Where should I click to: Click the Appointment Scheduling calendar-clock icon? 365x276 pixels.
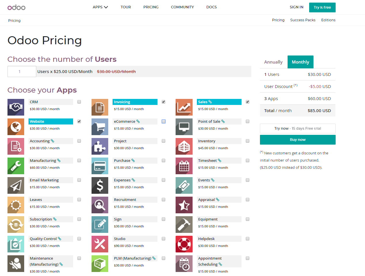(184, 264)
